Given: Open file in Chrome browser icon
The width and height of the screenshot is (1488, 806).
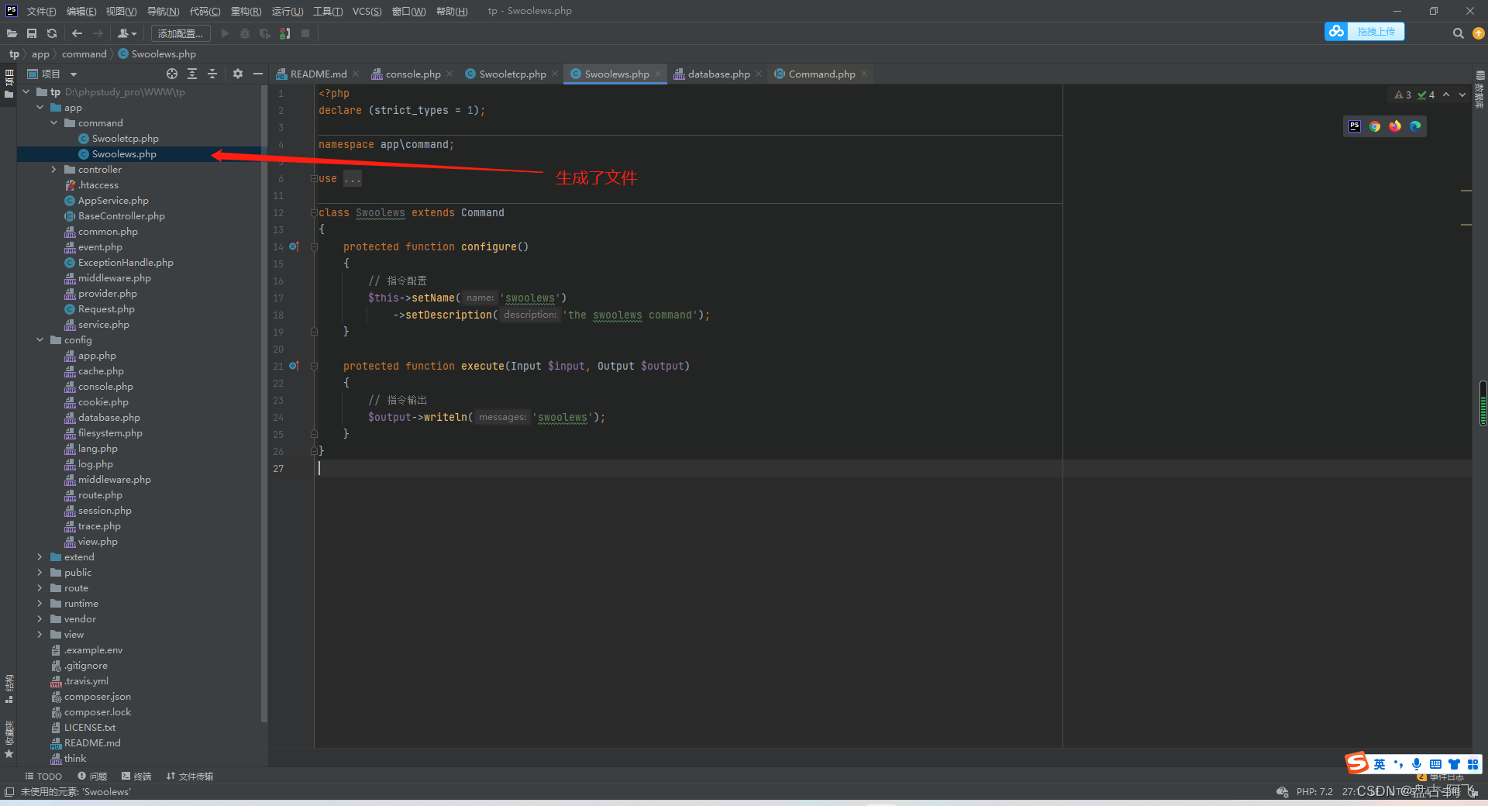Looking at the screenshot, I should pyautogui.click(x=1375, y=126).
